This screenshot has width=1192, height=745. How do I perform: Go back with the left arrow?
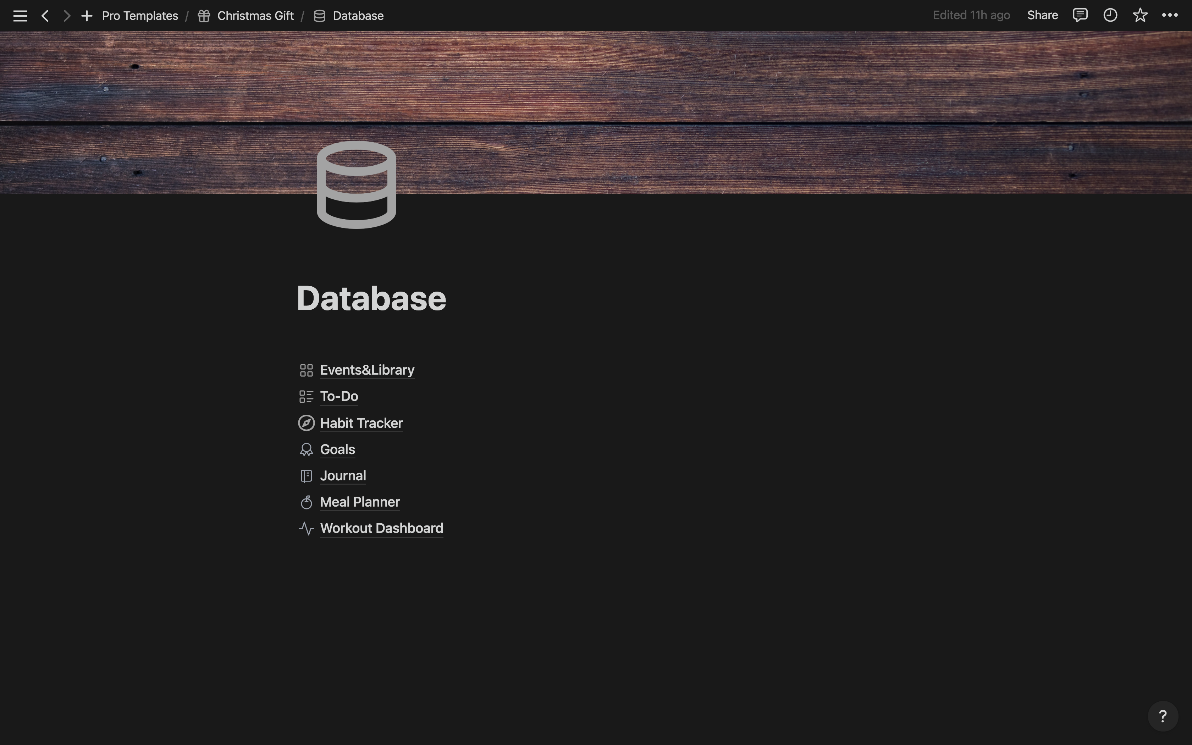click(45, 16)
